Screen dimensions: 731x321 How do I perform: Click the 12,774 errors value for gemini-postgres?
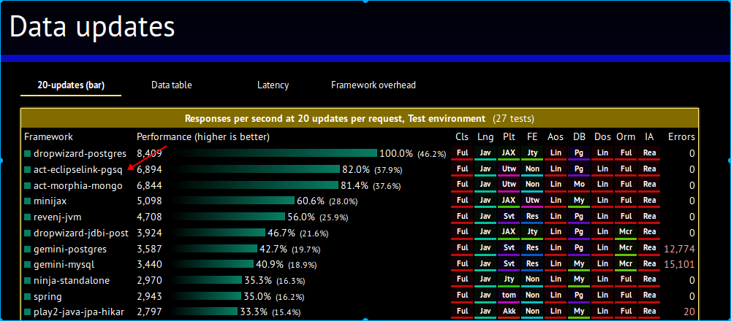(x=680, y=249)
